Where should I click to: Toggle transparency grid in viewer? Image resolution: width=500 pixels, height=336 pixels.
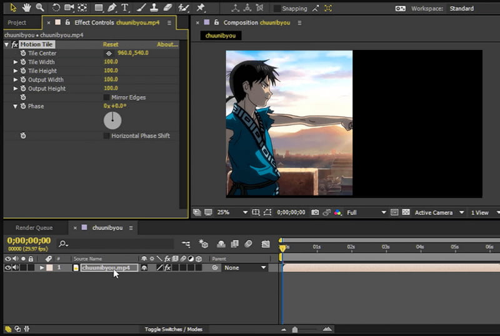tap(406, 212)
